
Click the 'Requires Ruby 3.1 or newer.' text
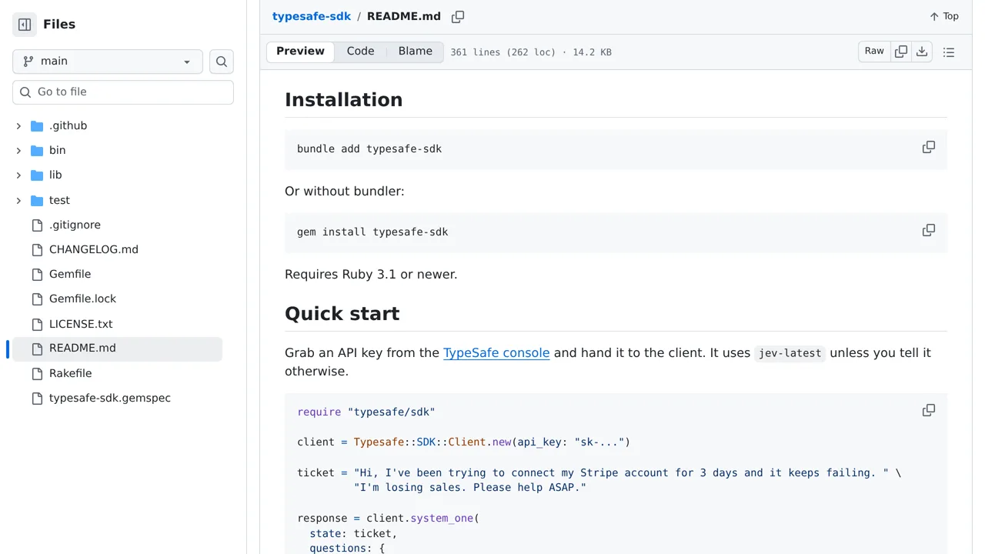[x=371, y=274]
